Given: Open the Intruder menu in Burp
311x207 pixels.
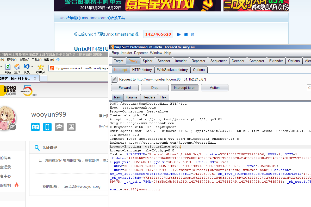Looking at the screenshot, I should [x=126, y=53].
